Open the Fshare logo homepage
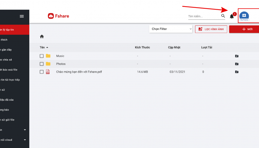This screenshot has height=148, width=259. tap(58, 16)
